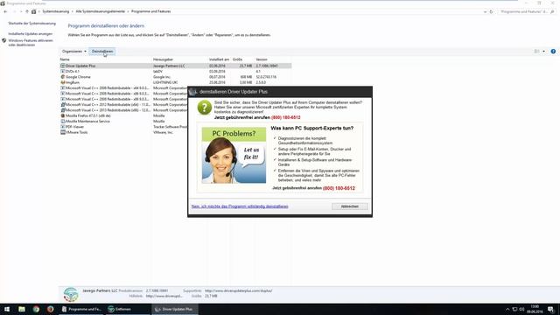560x315 pixels.
Task: Open the Organisieren dropdown menu
Action: pos(73,52)
